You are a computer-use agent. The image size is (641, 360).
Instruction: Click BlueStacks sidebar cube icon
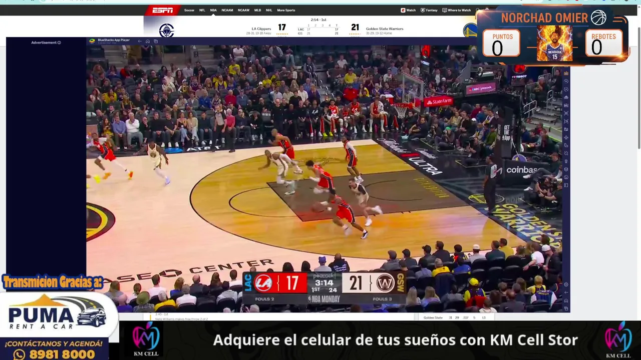(566, 169)
